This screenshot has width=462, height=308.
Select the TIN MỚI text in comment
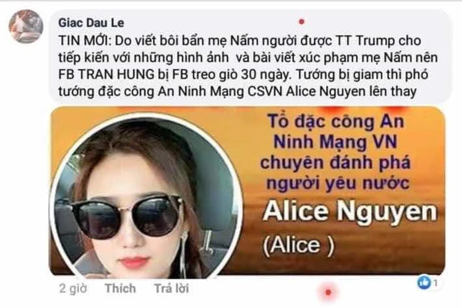(84, 40)
